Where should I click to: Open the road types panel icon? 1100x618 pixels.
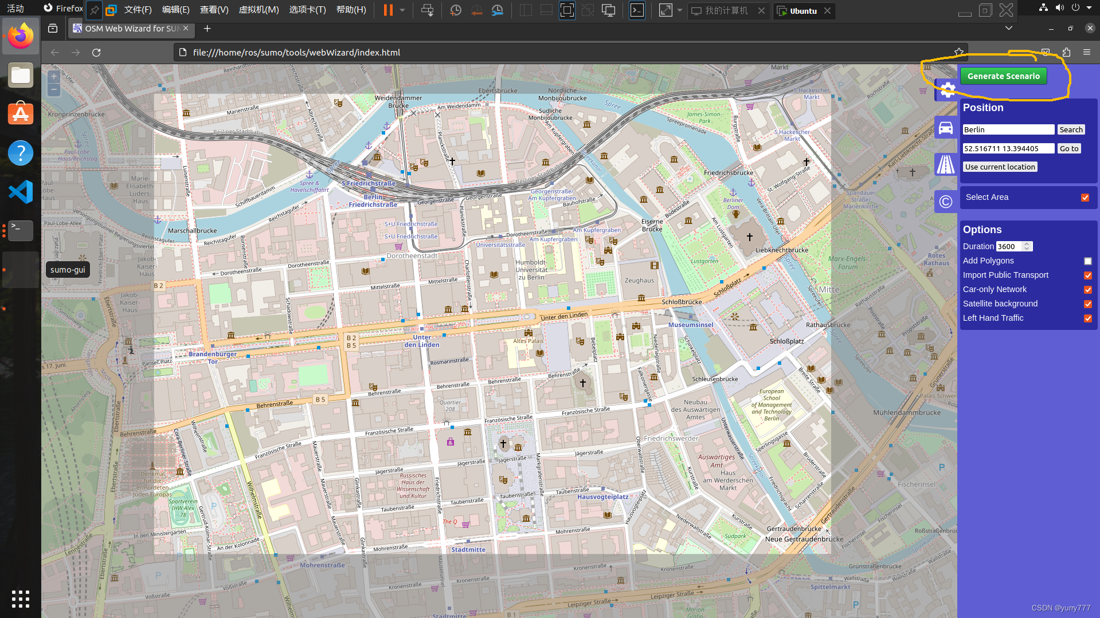pos(946,165)
